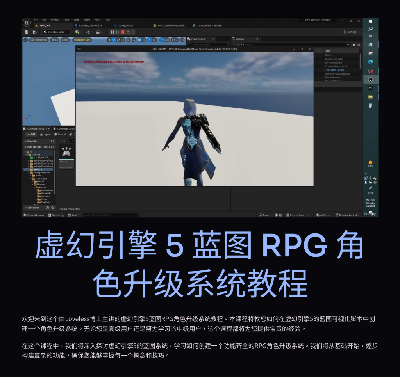Open the File menu
This screenshot has height=377, width=400.
36,20
